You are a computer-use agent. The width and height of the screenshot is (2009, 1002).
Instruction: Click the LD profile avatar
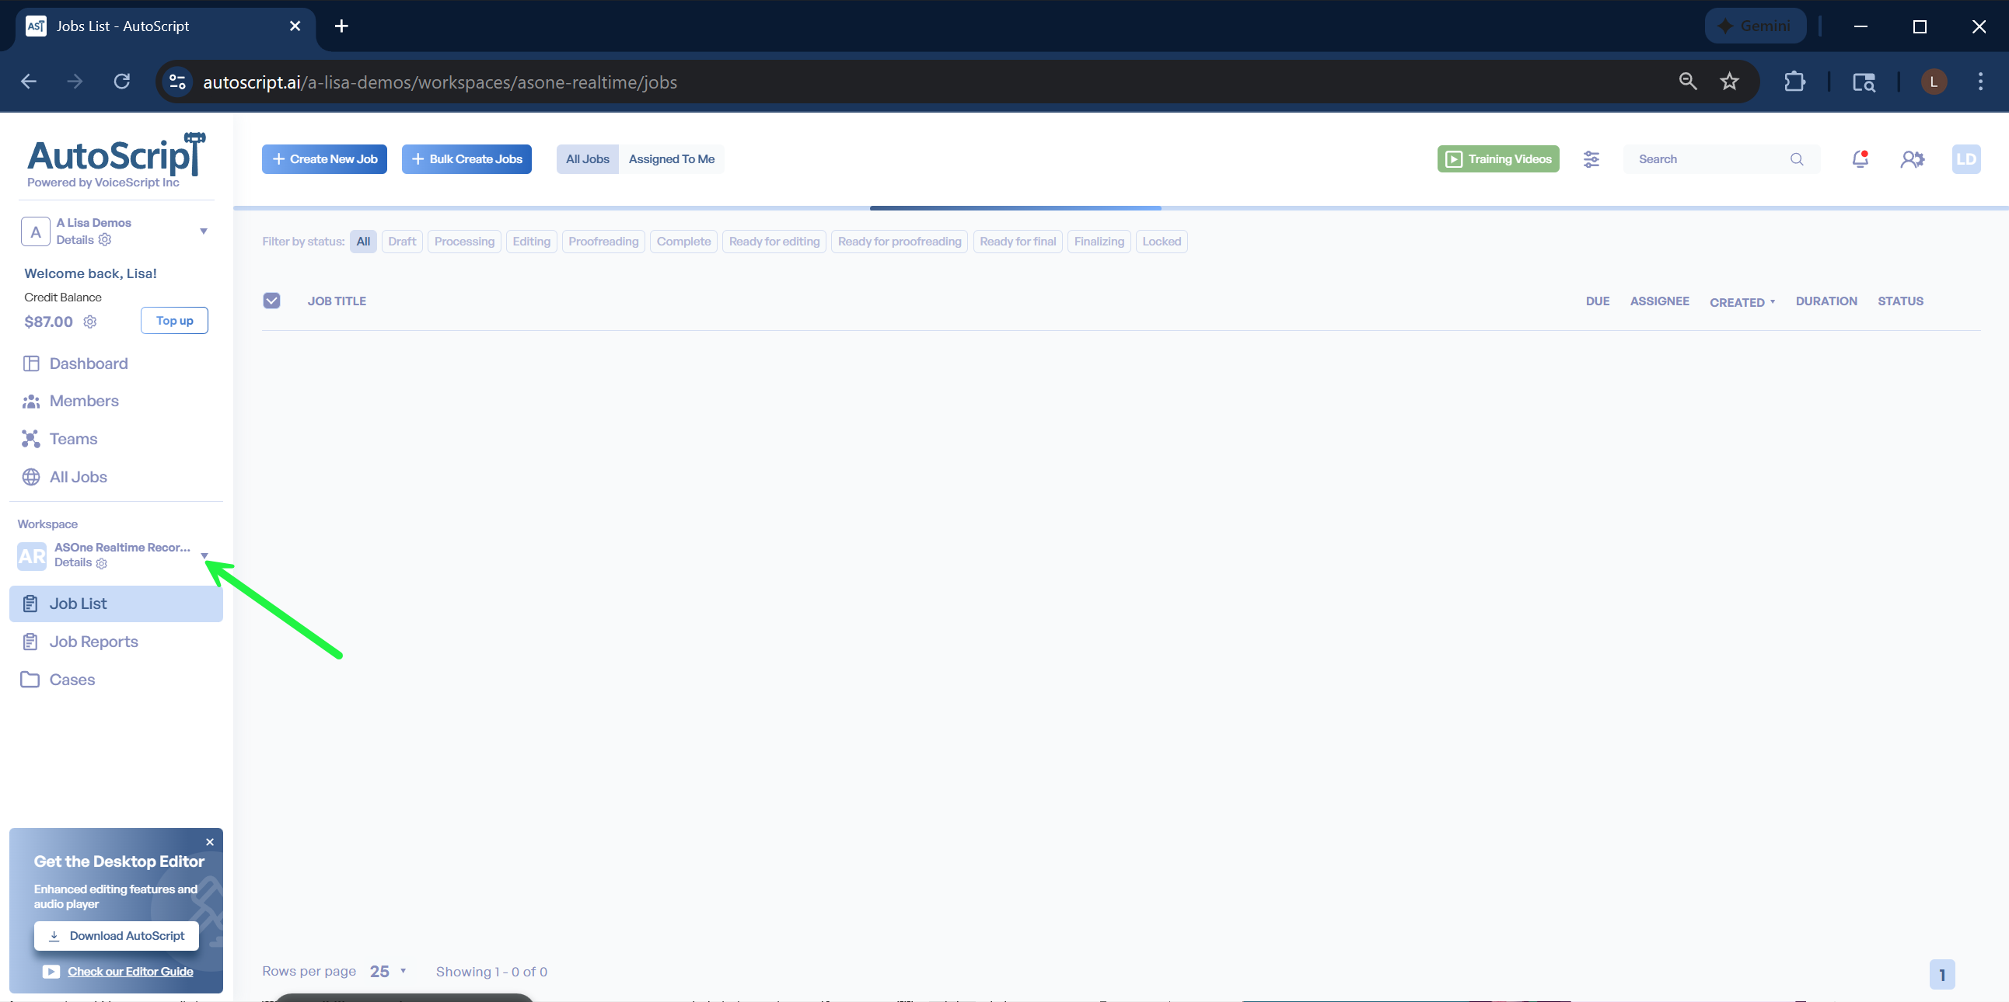1965,159
